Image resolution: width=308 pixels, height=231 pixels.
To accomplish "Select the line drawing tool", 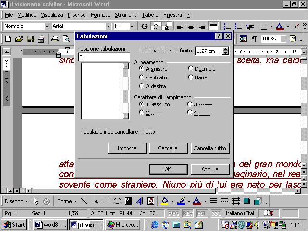I will 84,201.
